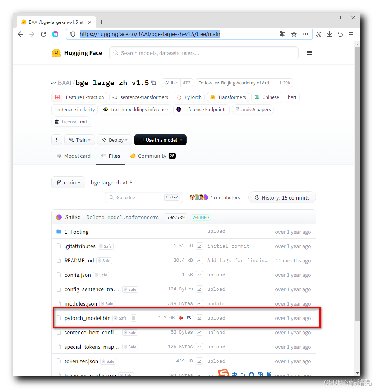
Task: Download the tokenizer.json file
Action: click(199, 361)
